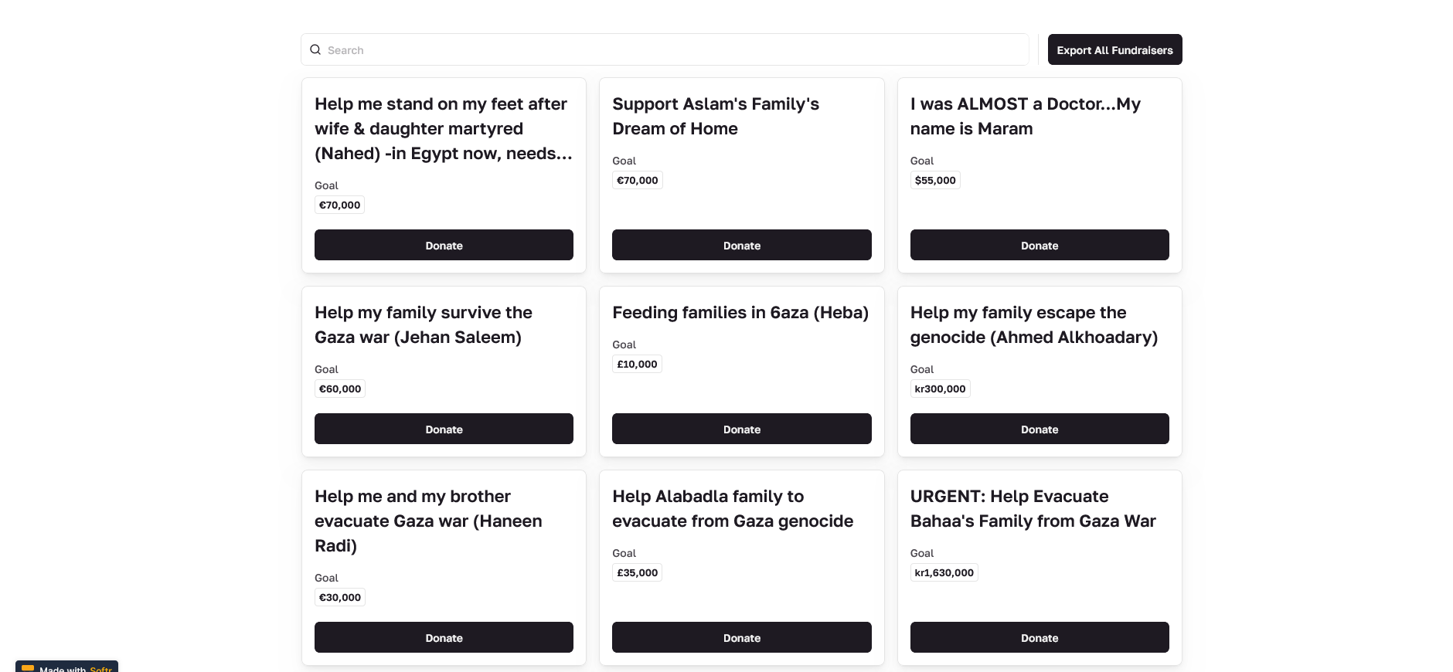Click the €70,000 goal badge on Nahed's card
This screenshot has height=672, width=1453.
click(x=339, y=205)
